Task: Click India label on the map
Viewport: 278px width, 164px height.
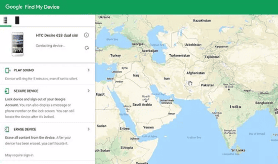Action: tap(235, 107)
